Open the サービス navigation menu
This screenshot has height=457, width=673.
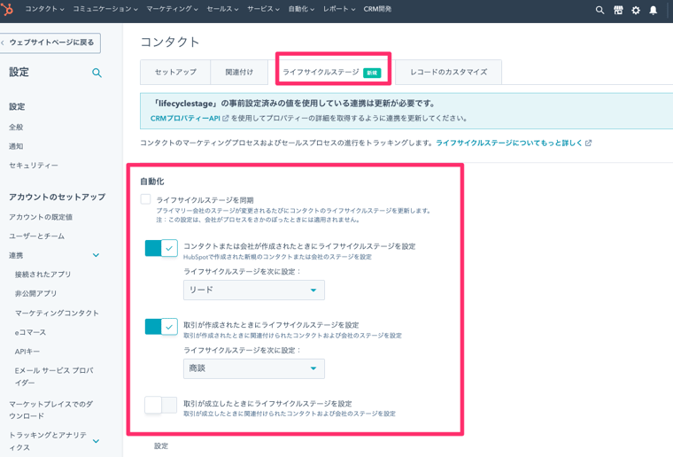tap(263, 9)
